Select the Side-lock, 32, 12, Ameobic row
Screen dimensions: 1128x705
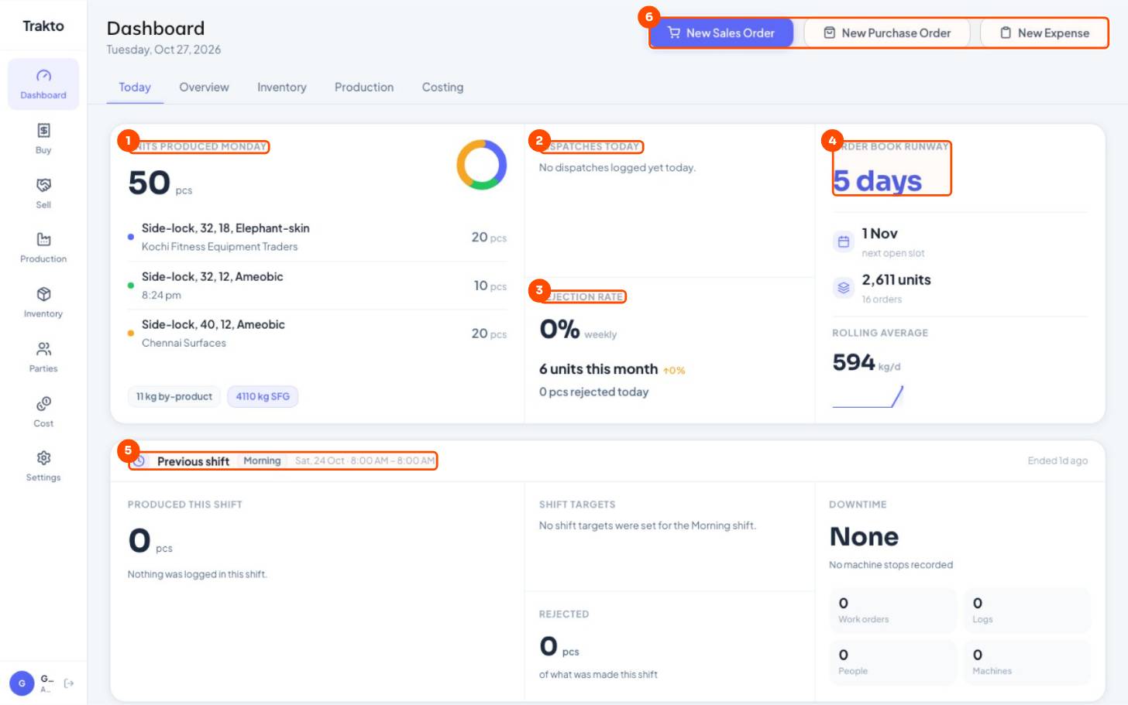(318, 286)
